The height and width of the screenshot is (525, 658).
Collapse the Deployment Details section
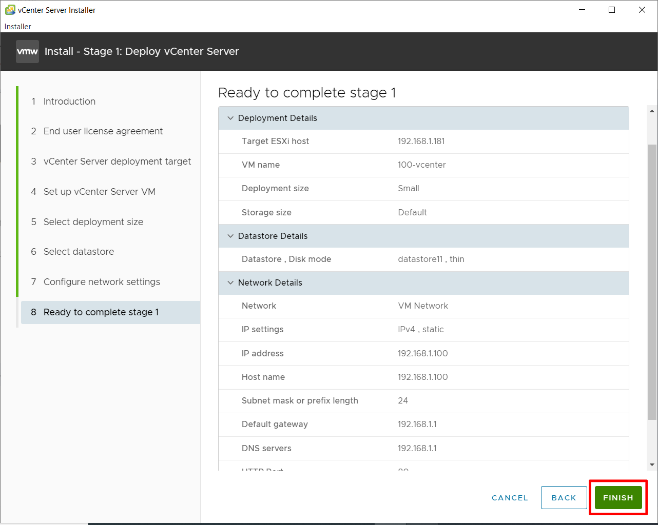tap(230, 118)
